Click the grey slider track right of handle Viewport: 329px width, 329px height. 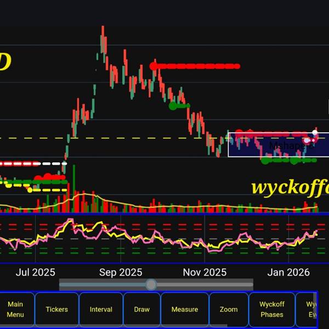[205, 285]
